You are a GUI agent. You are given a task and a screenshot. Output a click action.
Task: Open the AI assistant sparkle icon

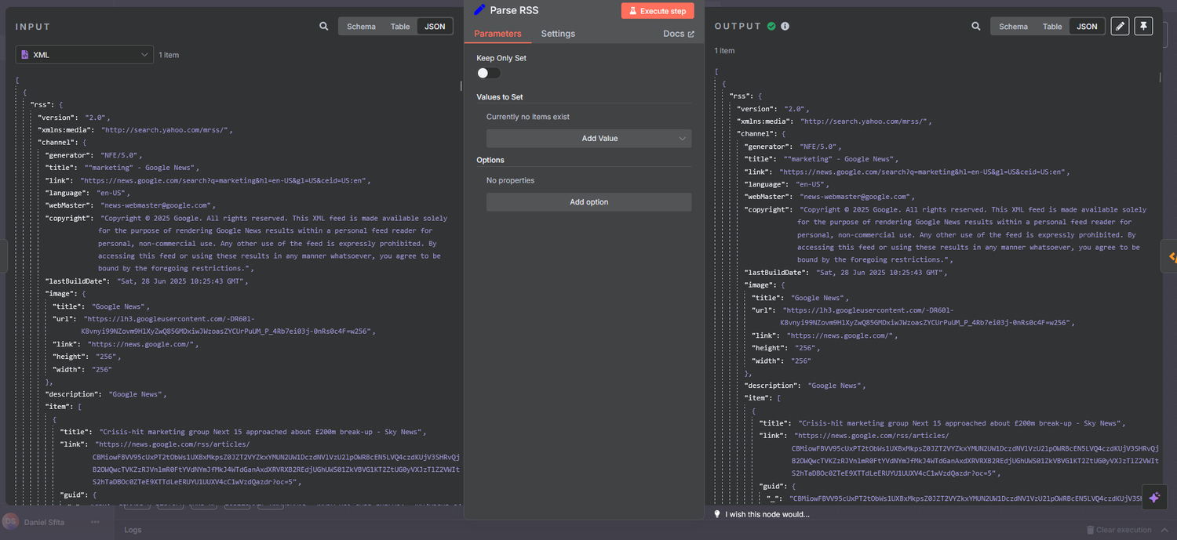click(x=1154, y=497)
